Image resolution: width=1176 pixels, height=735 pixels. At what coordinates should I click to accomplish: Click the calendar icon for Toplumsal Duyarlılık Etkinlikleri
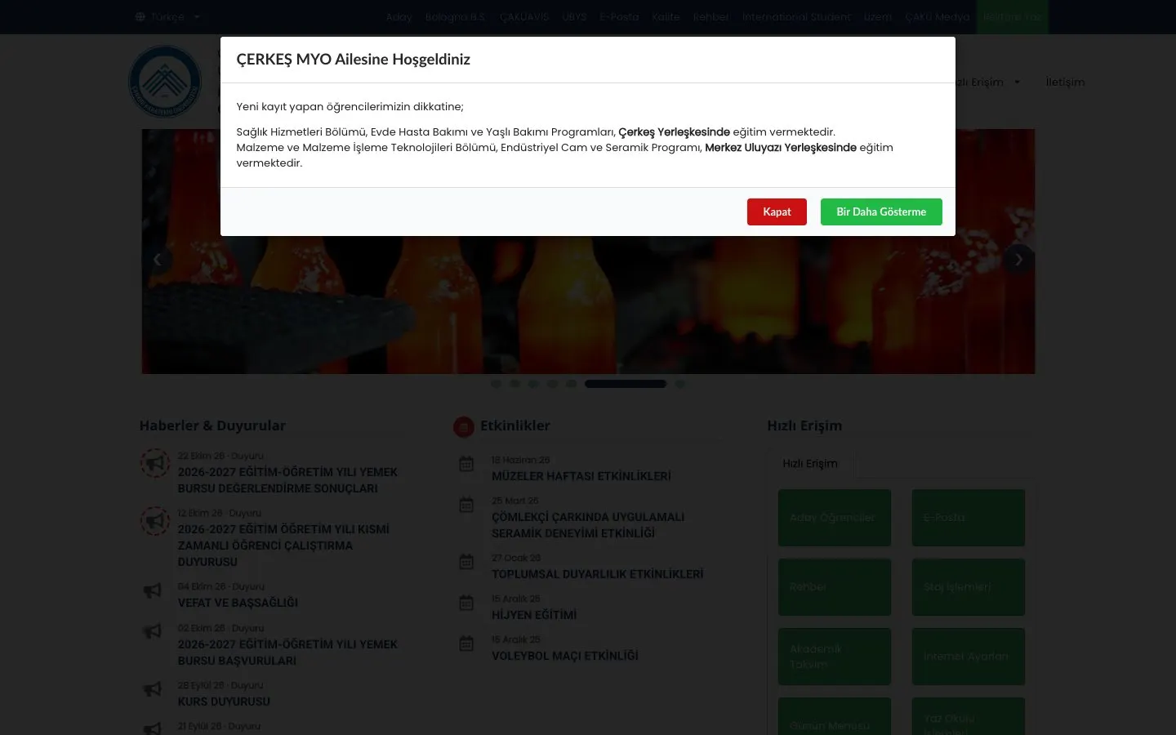466,562
